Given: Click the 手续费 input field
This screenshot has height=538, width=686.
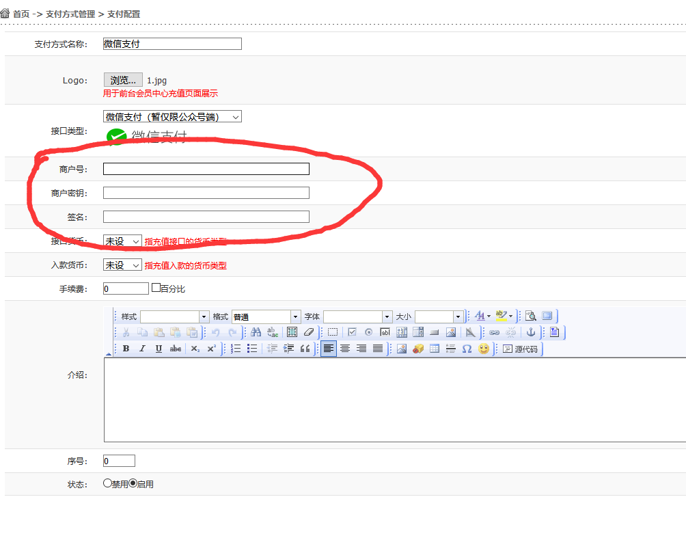Looking at the screenshot, I should (x=126, y=288).
